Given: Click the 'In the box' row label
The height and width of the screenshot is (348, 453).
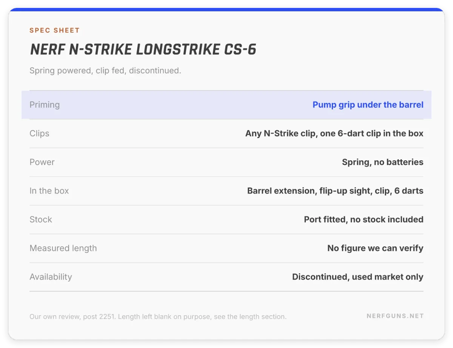Looking at the screenshot, I should click(49, 191).
